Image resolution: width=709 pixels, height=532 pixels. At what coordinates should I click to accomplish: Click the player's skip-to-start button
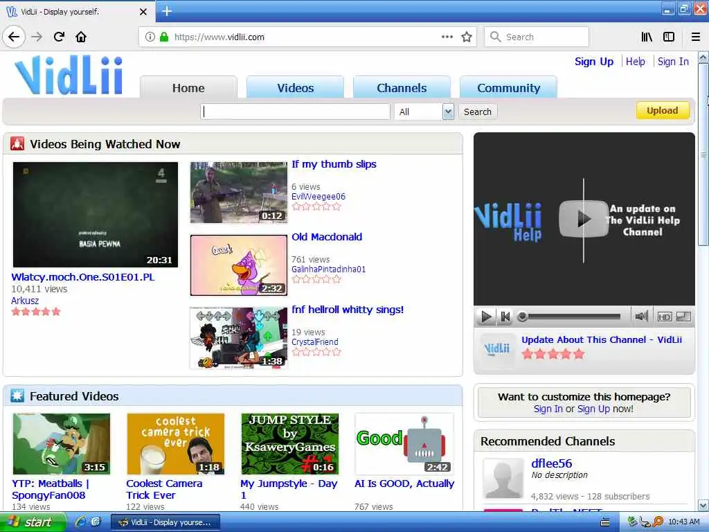tap(505, 316)
